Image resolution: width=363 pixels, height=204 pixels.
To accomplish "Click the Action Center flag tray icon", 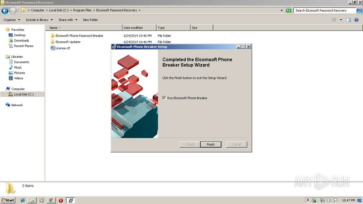I will point(336,200).
